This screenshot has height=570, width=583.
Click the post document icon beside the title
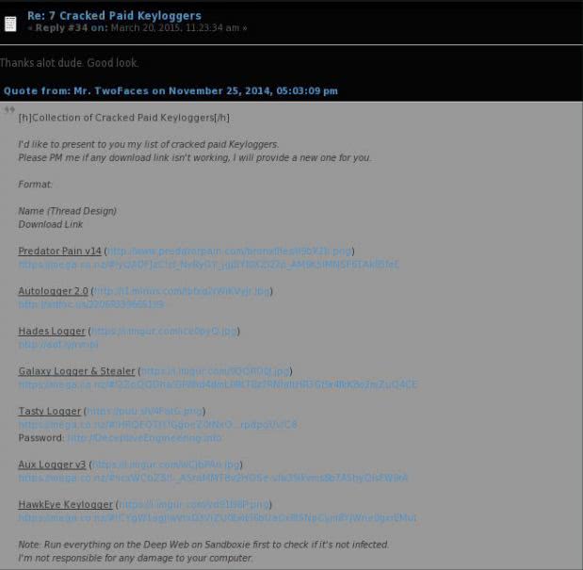(x=10, y=24)
